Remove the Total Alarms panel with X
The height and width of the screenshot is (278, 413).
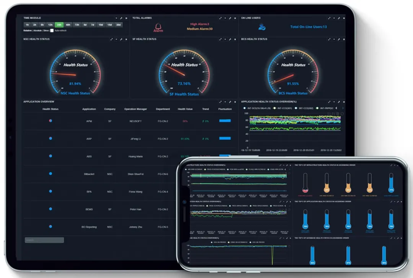235,18
